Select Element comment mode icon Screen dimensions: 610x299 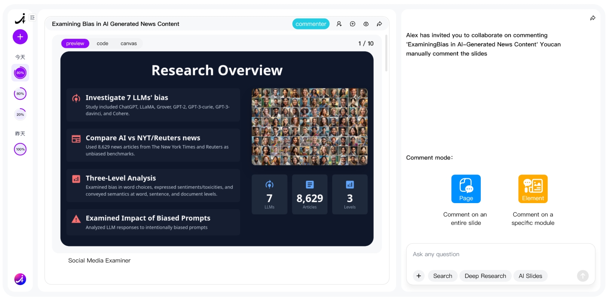(x=533, y=189)
